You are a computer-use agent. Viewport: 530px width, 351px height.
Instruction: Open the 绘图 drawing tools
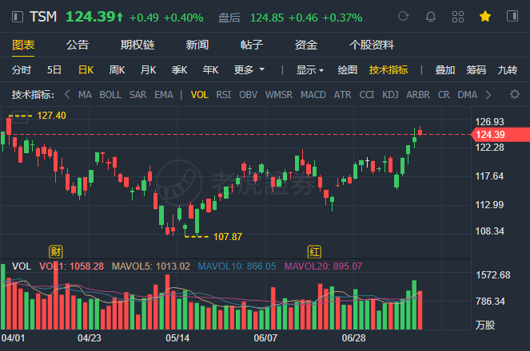(348, 70)
